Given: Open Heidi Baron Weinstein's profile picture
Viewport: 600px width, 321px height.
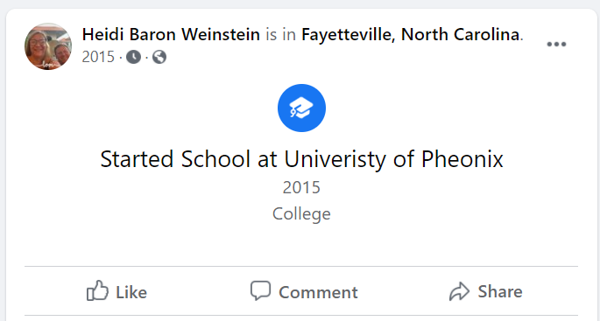Looking at the screenshot, I should [x=48, y=46].
